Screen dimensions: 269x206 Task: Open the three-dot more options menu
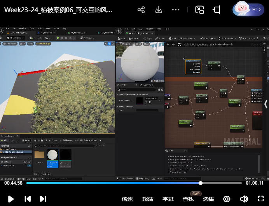click(x=176, y=10)
